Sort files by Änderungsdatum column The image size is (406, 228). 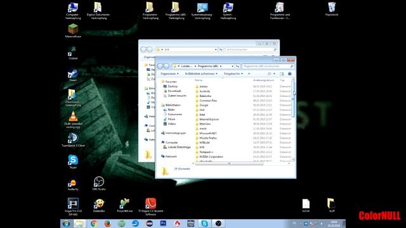click(x=263, y=80)
